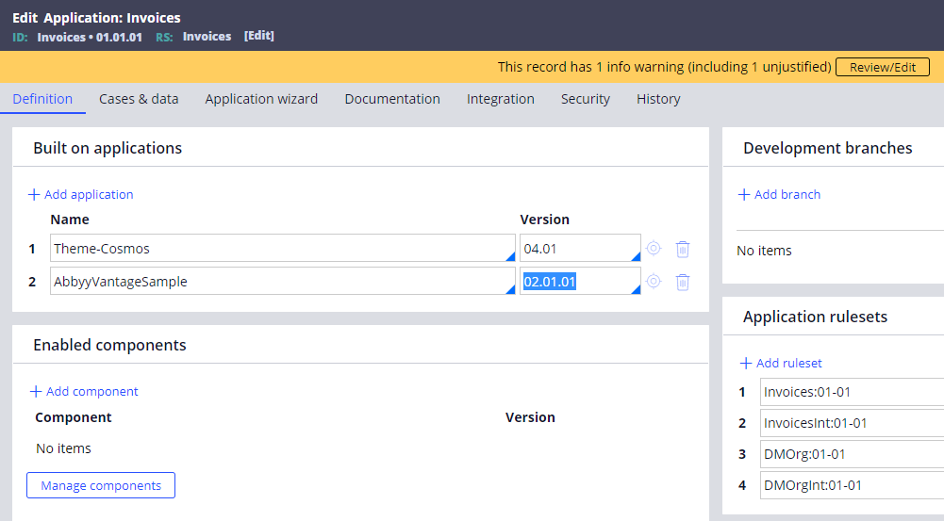
Task: Click the Add application link
Action: [x=89, y=194]
